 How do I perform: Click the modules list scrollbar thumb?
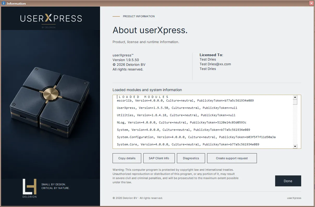[x=295, y=102]
